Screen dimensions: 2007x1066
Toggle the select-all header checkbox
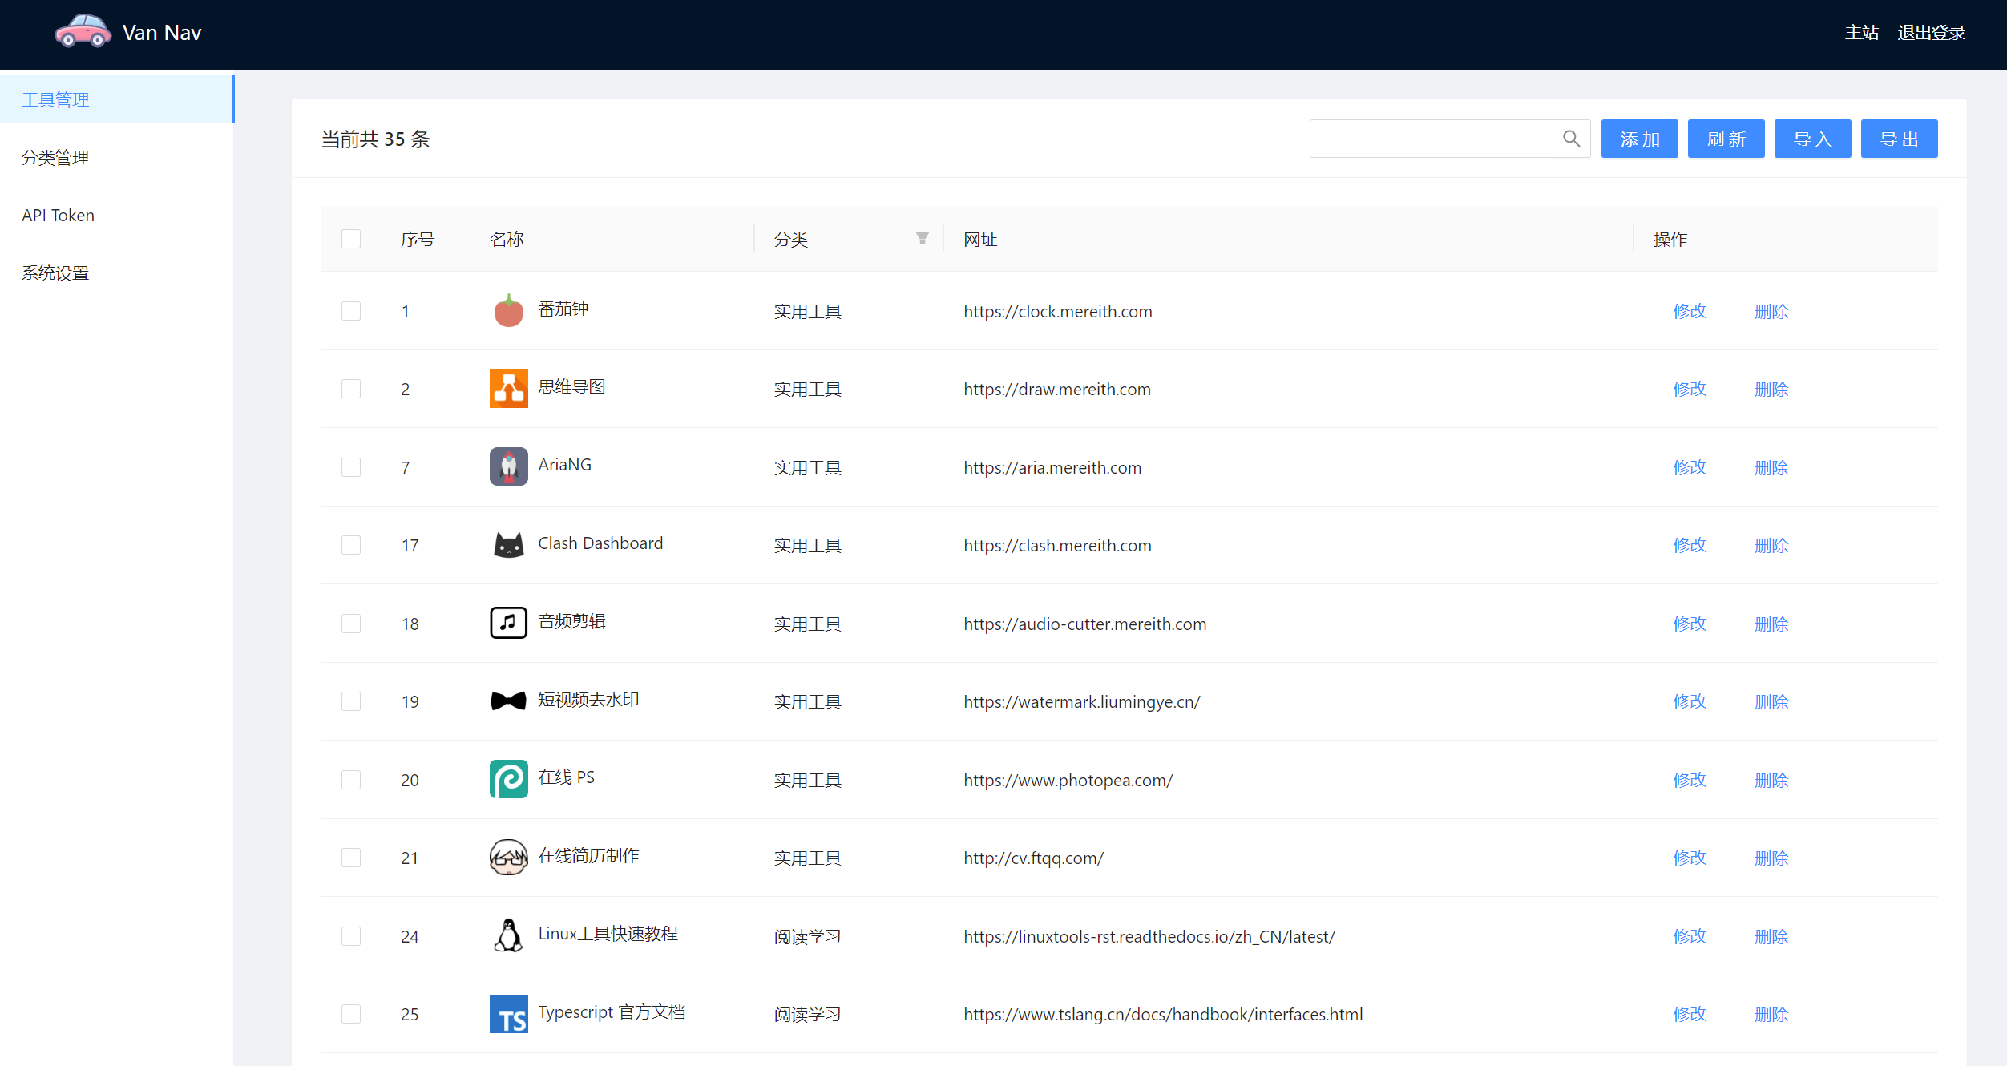click(x=351, y=239)
